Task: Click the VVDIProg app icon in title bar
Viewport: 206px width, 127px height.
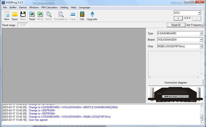Action: tap(3, 2)
